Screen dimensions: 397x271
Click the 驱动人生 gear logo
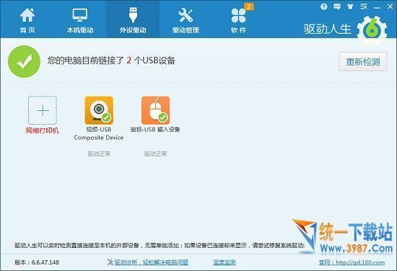(x=372, y=30)
